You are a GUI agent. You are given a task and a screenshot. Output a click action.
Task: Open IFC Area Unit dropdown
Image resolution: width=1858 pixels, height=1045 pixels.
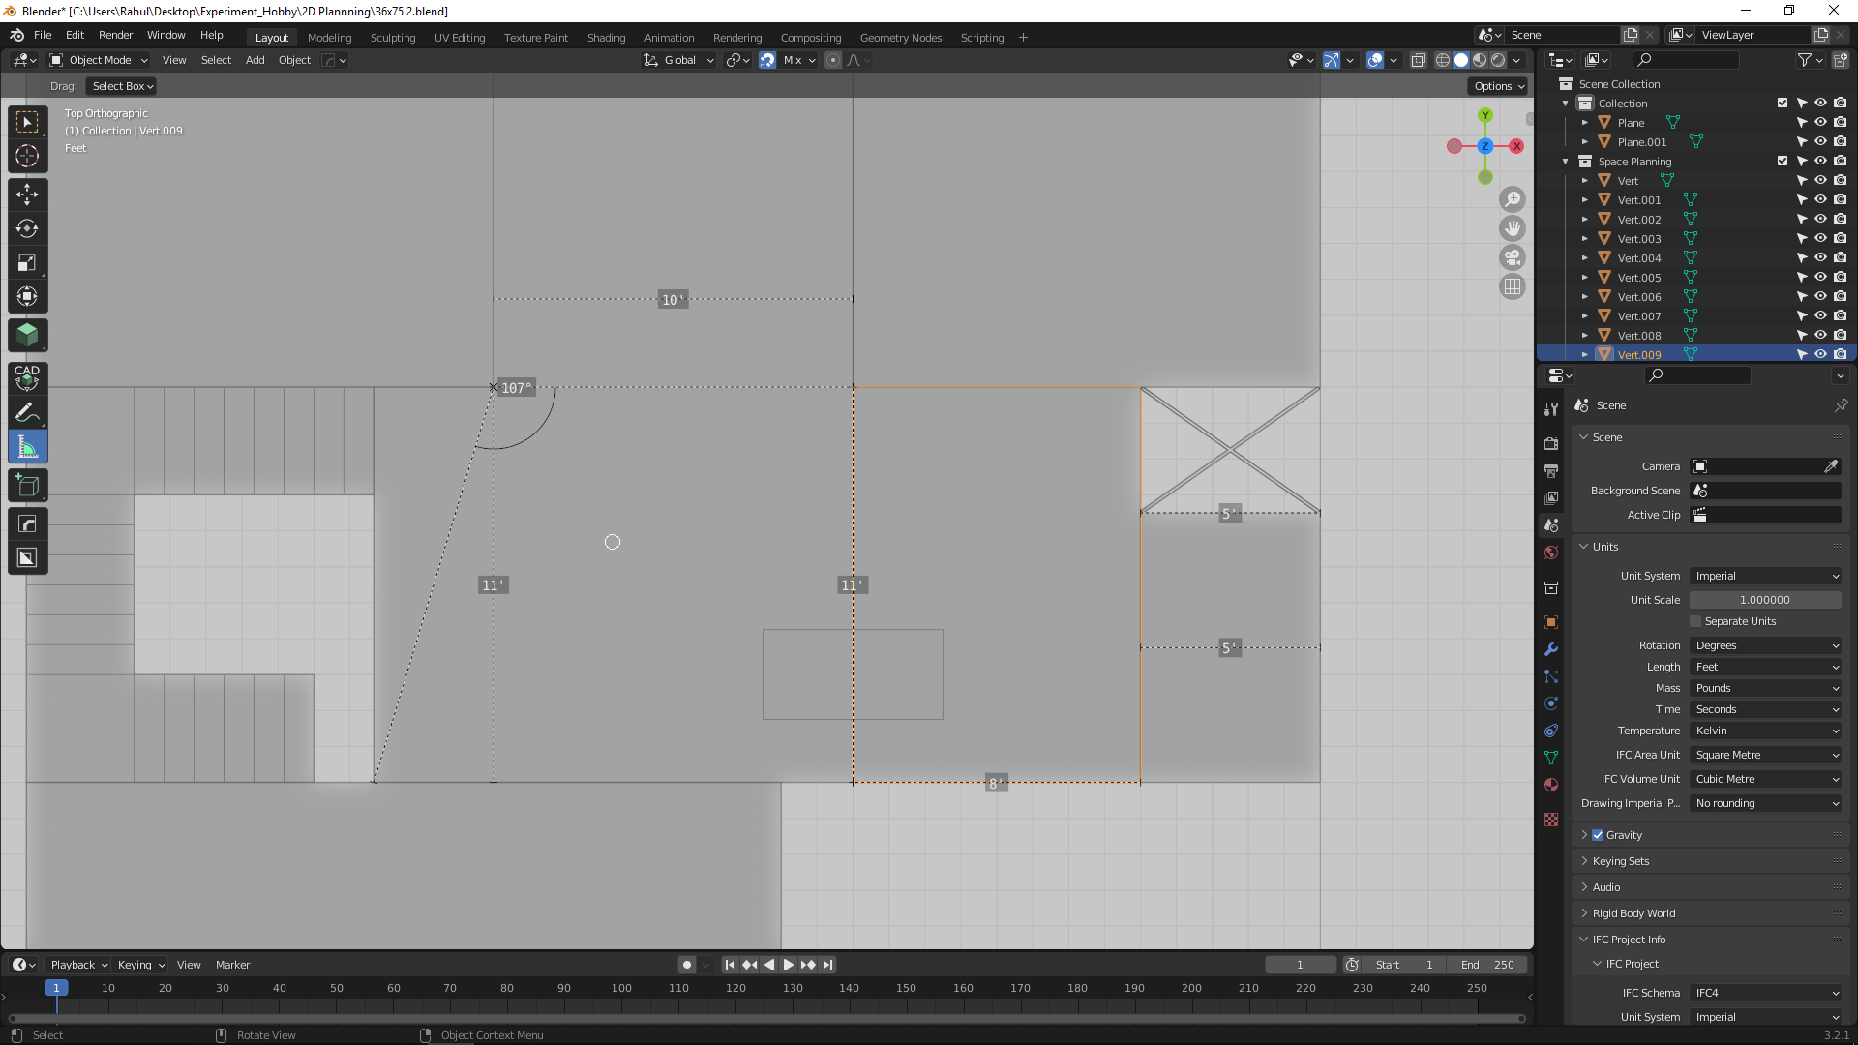1766,755
